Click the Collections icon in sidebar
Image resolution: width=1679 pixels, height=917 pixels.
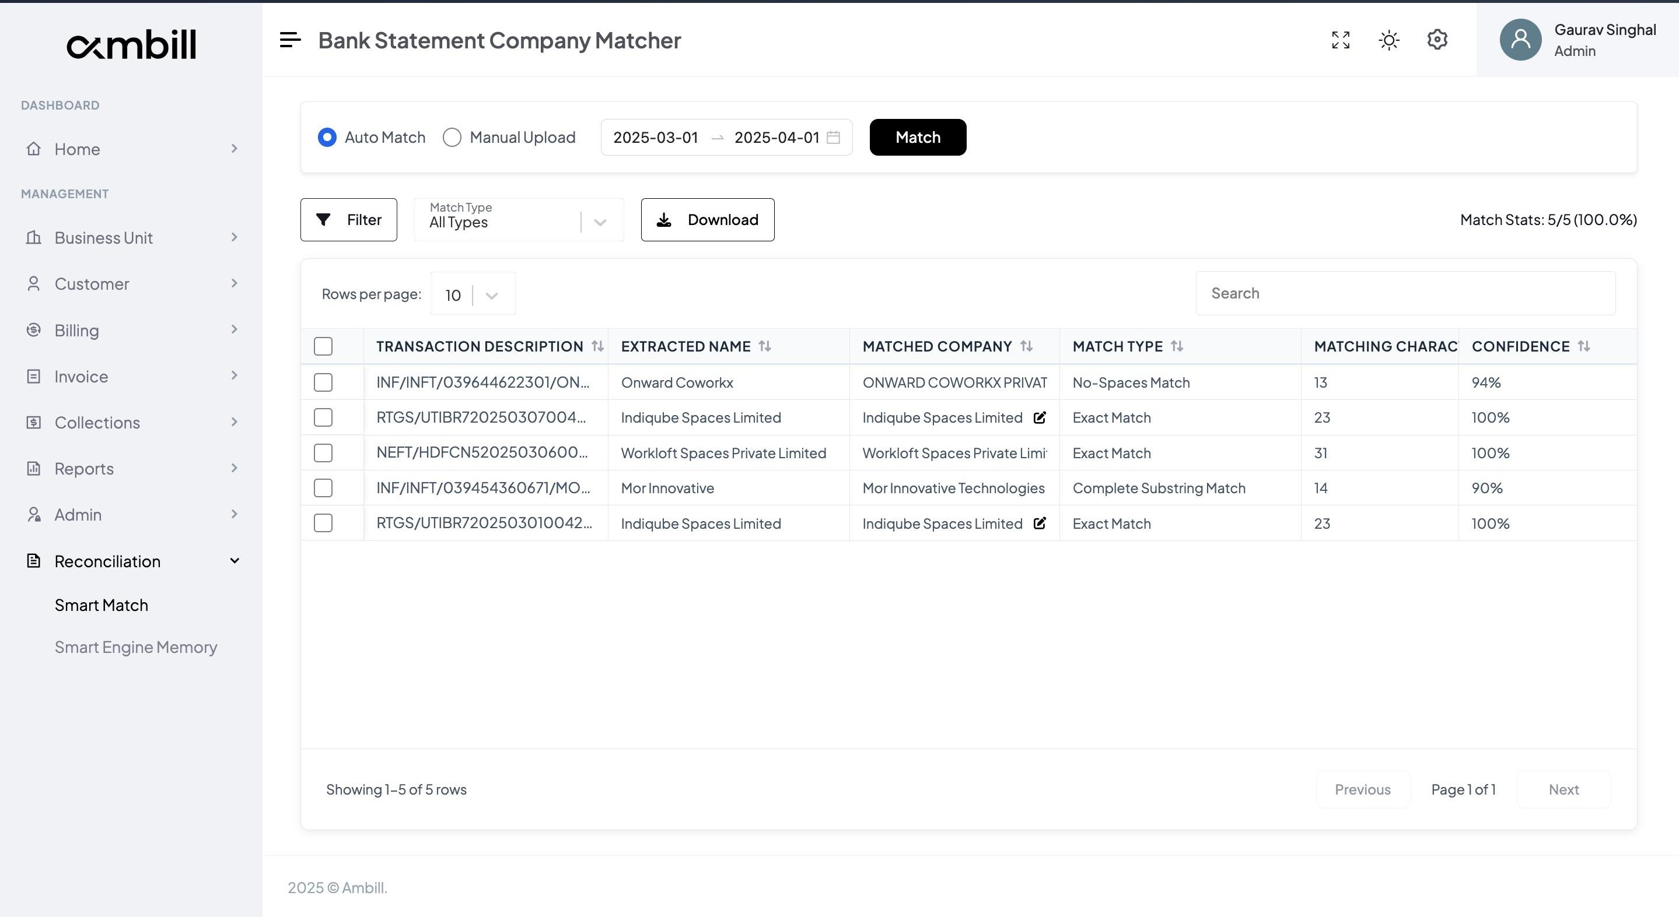coord(34,422)
